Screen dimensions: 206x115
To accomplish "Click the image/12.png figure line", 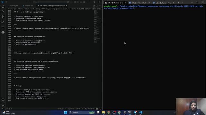I will point(51,28).
